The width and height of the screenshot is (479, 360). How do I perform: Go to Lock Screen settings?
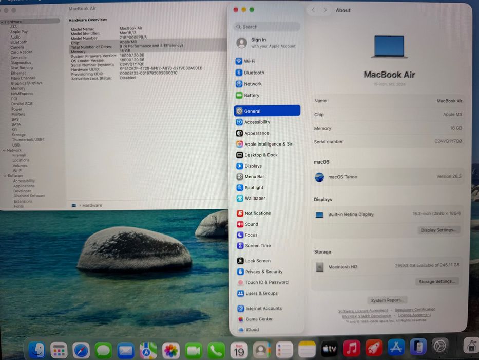(267, 261)
